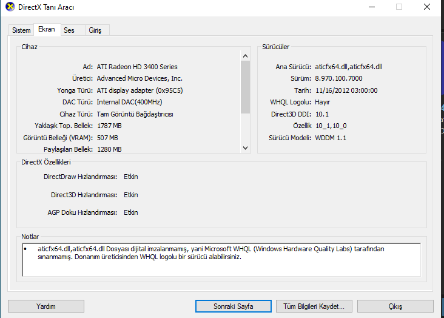The height and width of the screenshot is (318, 444).
Task: Click the Özellik value 10_1,10_0
Action: point(331,126)
